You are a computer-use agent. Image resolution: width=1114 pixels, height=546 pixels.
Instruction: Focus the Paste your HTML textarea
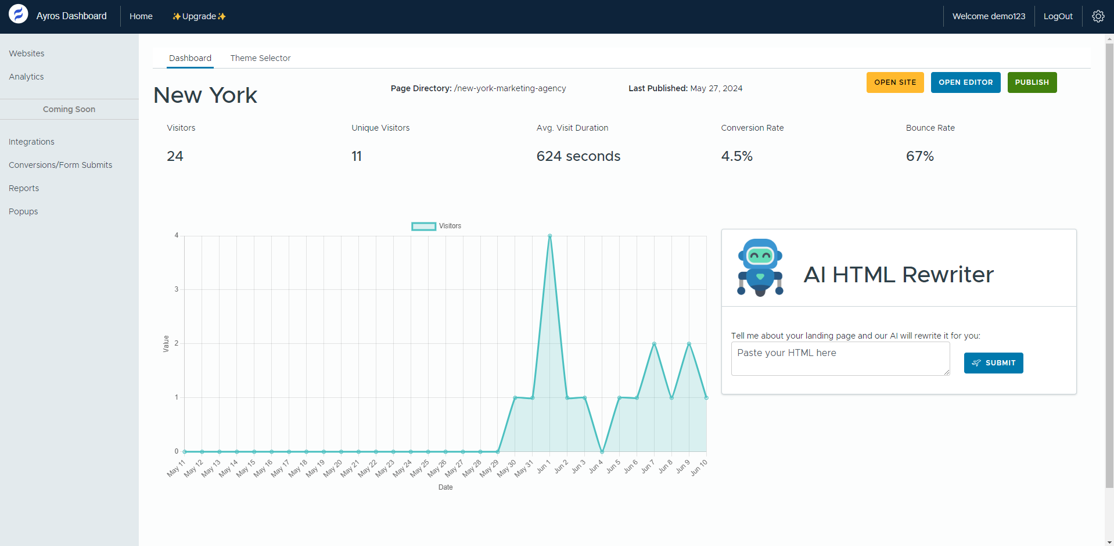pyautogui.click(x=840, y=358)
